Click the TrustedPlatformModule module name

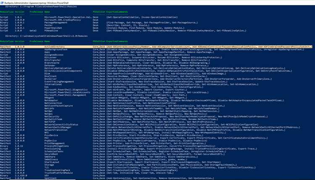pyautogui.click(x=59, y=173)
